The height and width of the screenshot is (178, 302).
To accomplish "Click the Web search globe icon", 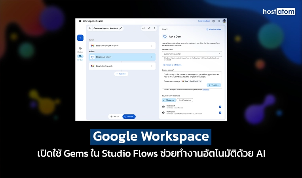I will click(163, 107).
